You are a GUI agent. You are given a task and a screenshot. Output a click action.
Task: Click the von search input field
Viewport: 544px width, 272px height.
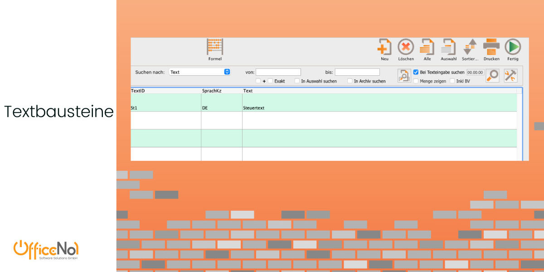click(x=278, y=72)
